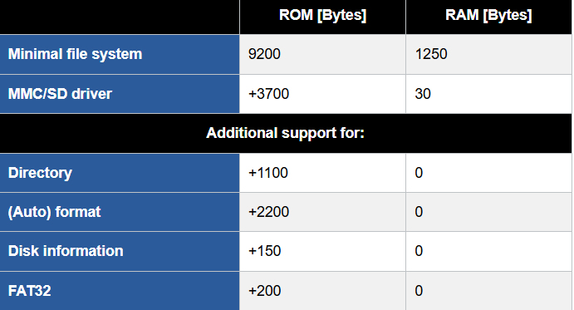
Task: Select the (Auto) format row label
Action: click(54, 212)
